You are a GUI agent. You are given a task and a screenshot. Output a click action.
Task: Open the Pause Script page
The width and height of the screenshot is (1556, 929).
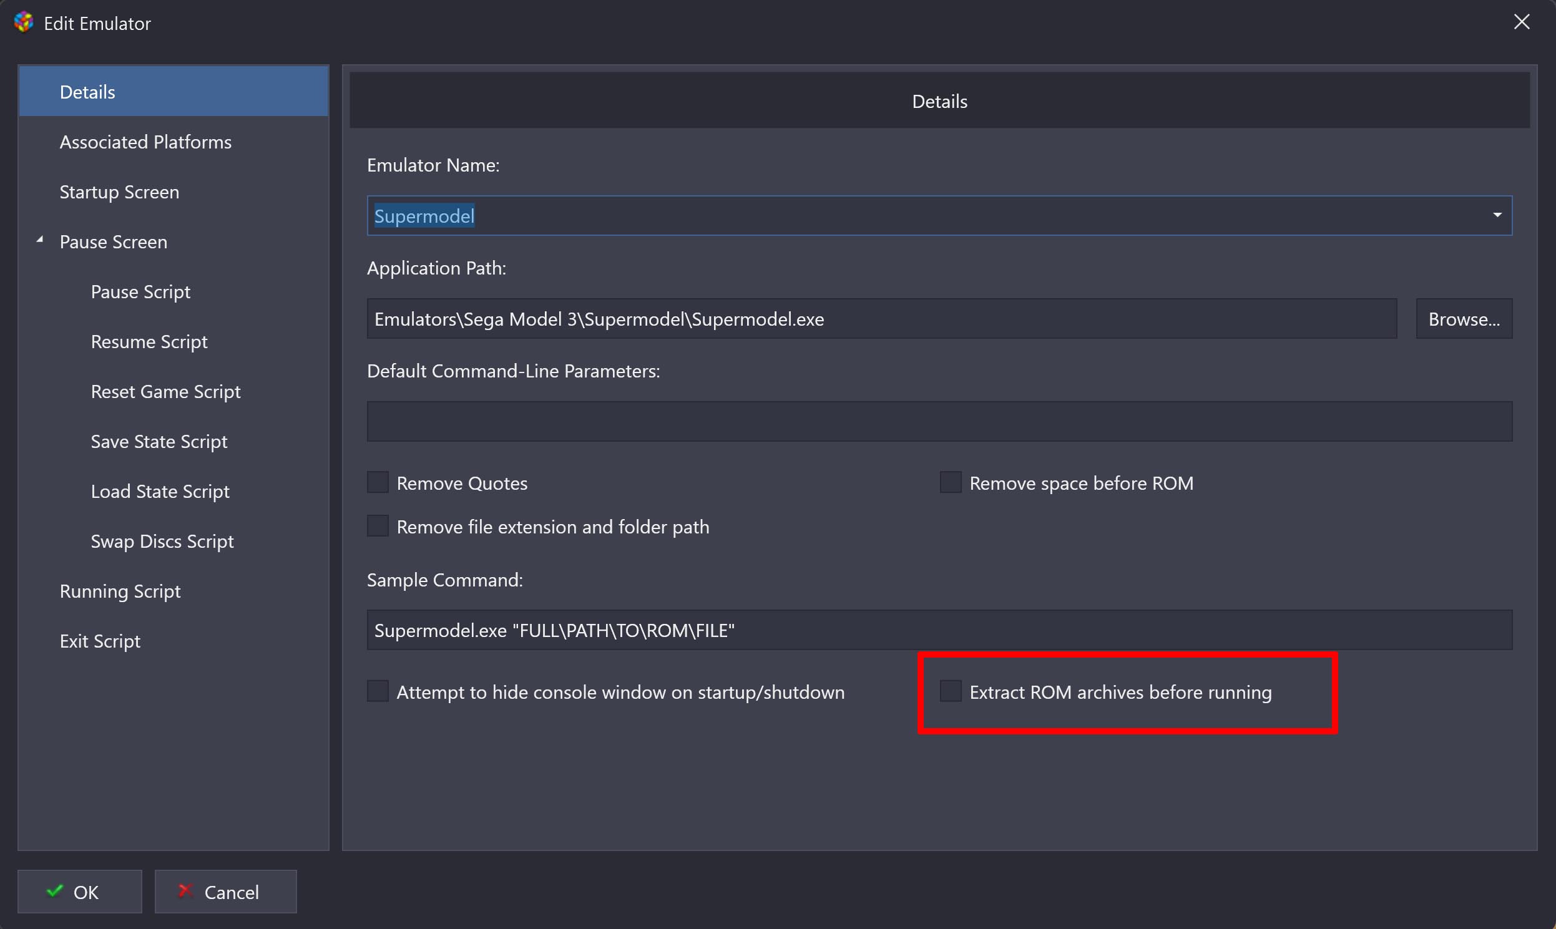140,292
